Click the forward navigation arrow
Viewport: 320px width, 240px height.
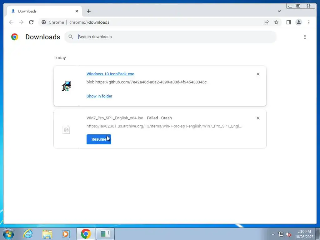[x=21, y=22]
